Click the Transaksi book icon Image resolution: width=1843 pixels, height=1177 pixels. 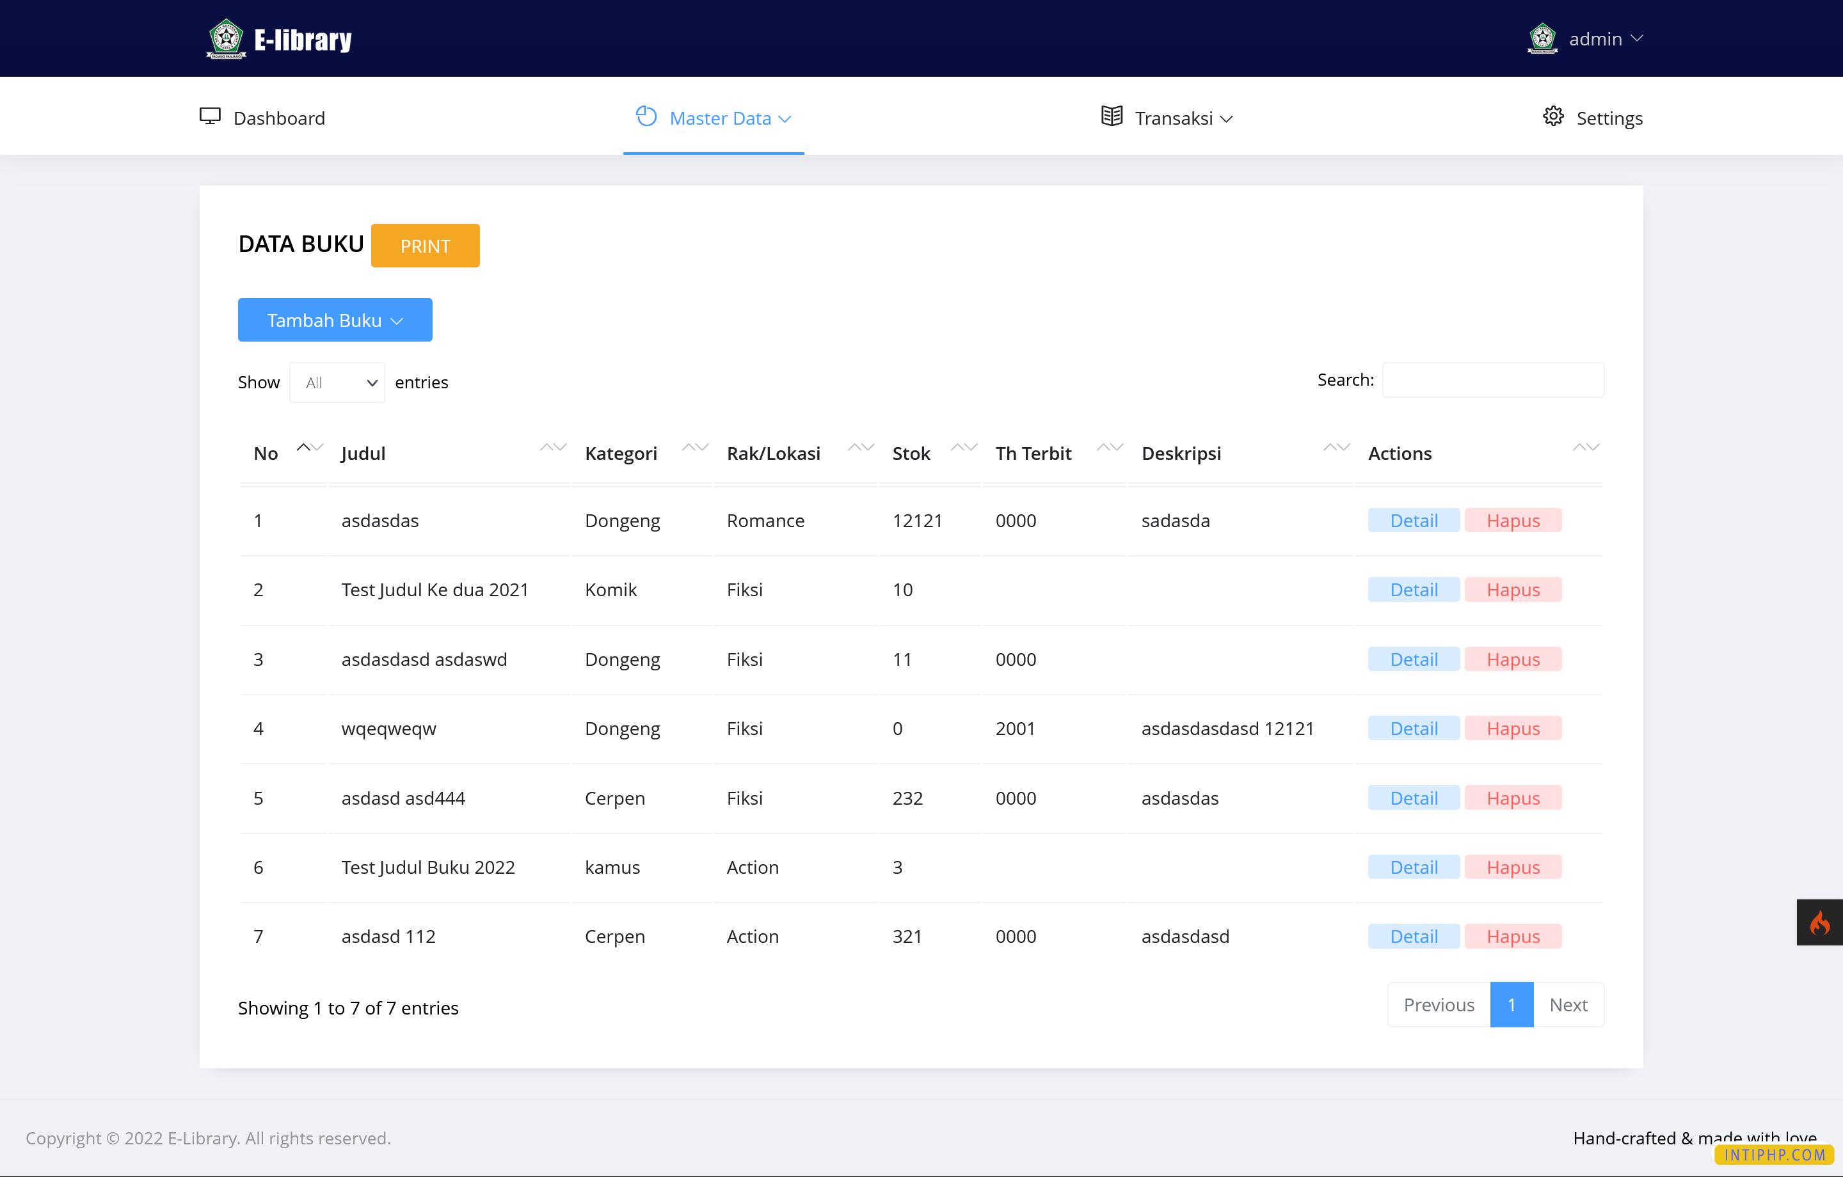1112,116
